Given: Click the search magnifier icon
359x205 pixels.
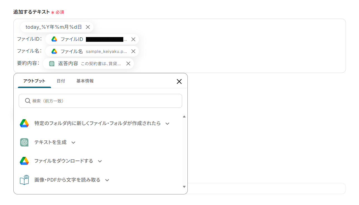Looking at the screenshot, I should tap(28, 101).
